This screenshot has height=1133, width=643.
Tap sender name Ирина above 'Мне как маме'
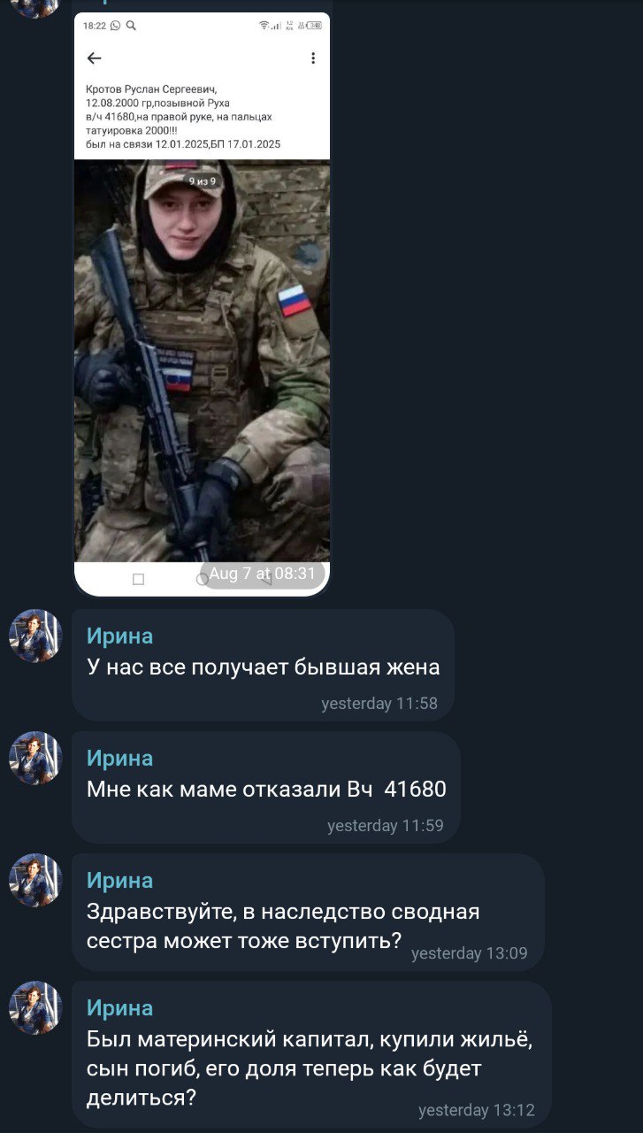click(119, 759)
